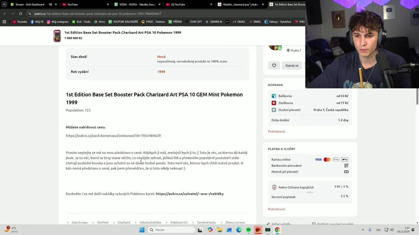Screen dimensions: 419x235
Task: Open the YOUTUBE KALENDÁŘ bookmark
Action: 123,22
